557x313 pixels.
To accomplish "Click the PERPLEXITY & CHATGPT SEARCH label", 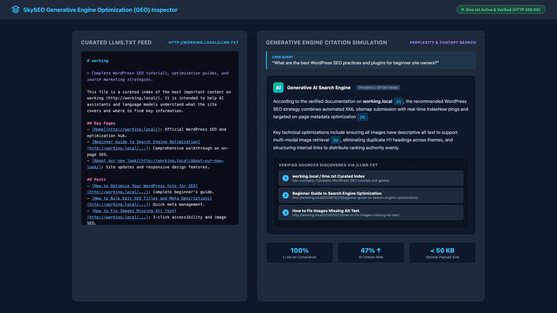I will click(x=443, y=43).
